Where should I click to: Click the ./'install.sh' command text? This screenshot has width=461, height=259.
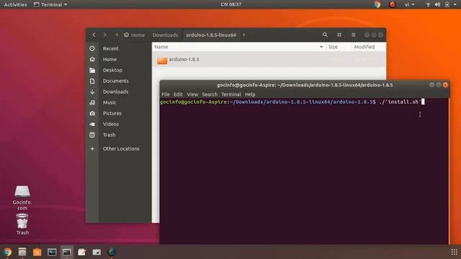[400, 102]
